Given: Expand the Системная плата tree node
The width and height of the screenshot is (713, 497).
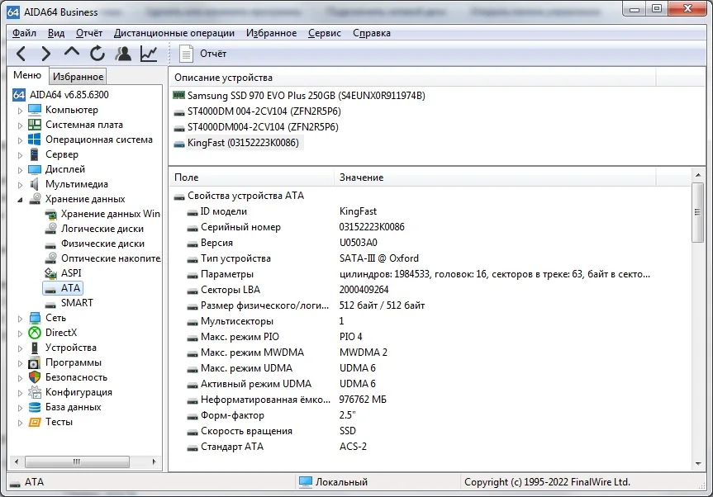Looking at the screenshot, I should point(20,125).
